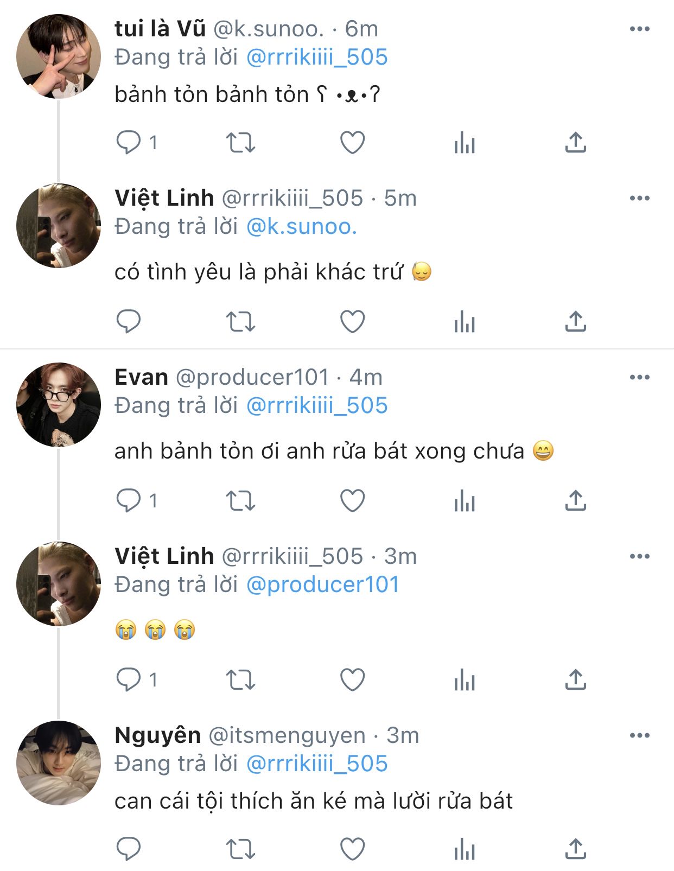
Task: Retweet tui là Vũ's reply
Action: point(240,143)
